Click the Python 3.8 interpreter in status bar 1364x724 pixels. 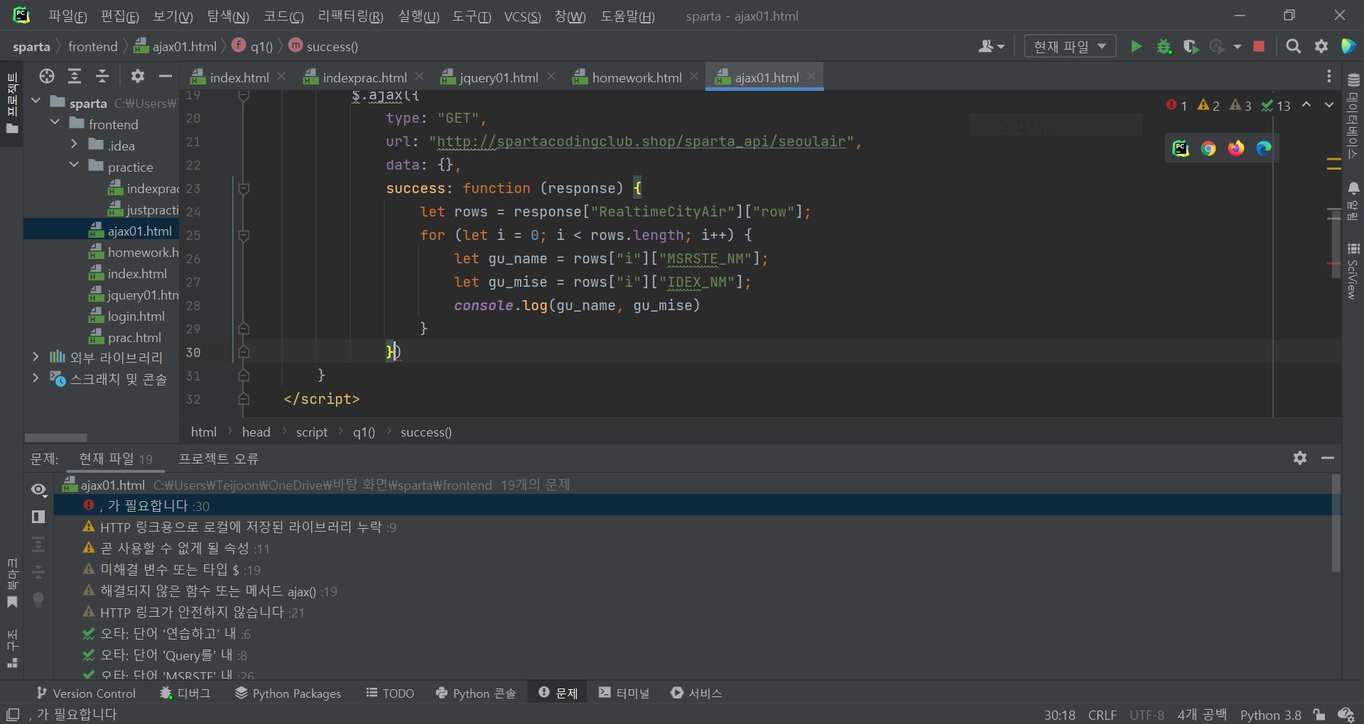pyautogui.click(x=1270, y=715)
